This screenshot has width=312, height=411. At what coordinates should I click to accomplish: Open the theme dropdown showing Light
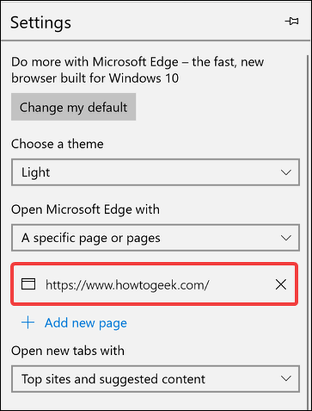point(155,172)
